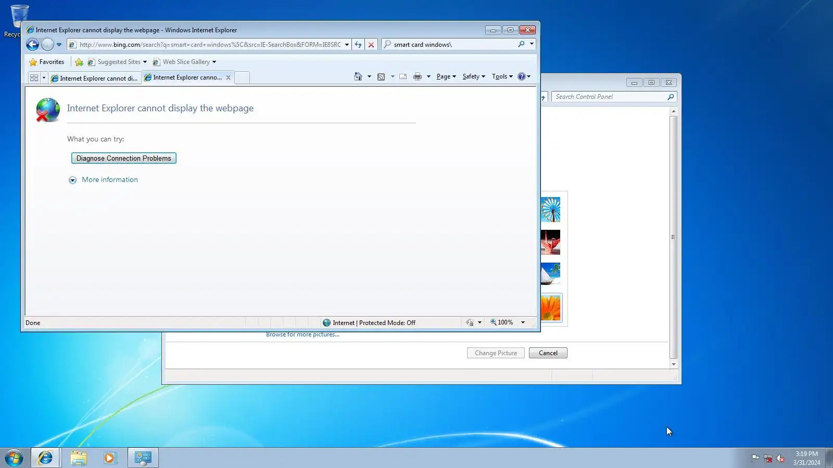Open Windows Explorer from the taskbar
Viewport: 833px width, 468px height.
point(79,458)
